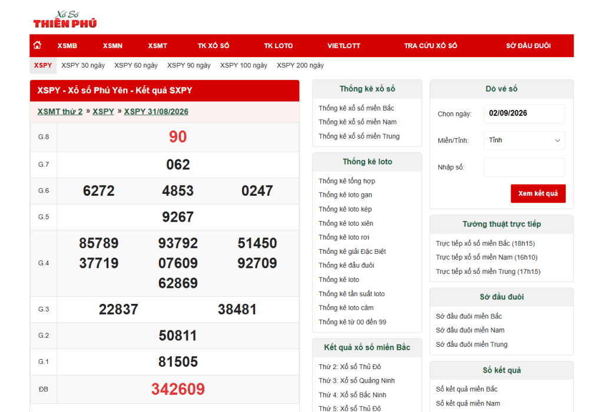Open the XSMB menu item
The width and height of the screenshot is (603, 412).
(67, 46)
